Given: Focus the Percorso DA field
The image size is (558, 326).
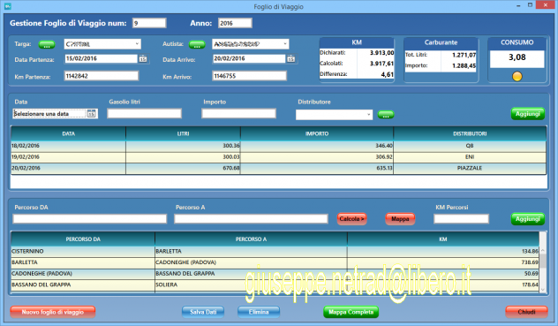Looking at the screenshot, I should pyautogui.click(x=90, y=219).
